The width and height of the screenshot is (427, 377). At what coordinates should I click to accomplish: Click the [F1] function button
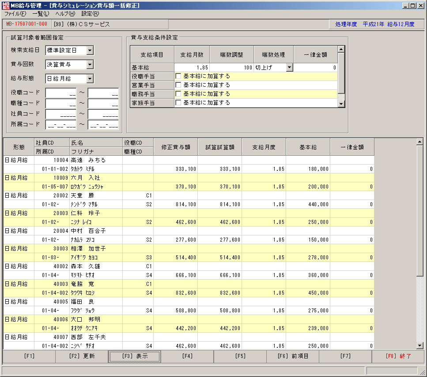click(29, 356)
